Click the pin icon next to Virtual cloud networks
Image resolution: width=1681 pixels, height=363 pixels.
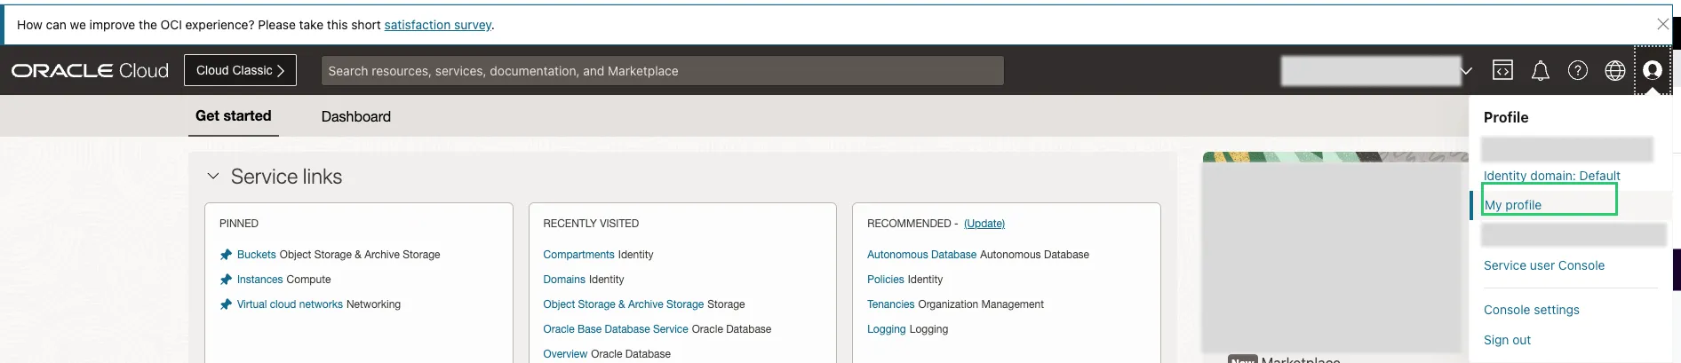[226, 304]
